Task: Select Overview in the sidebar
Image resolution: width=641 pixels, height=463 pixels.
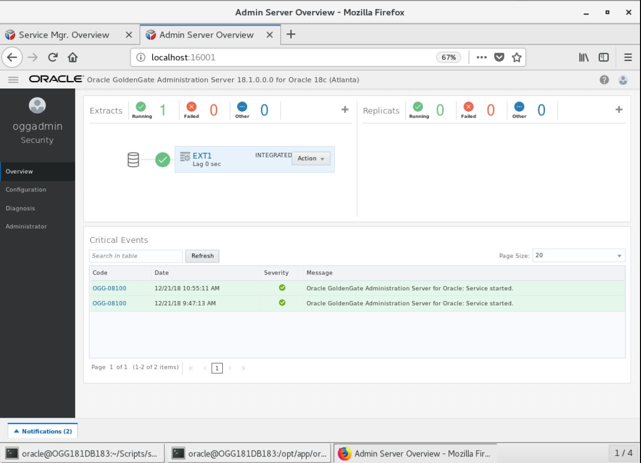Action: [38, 171]
